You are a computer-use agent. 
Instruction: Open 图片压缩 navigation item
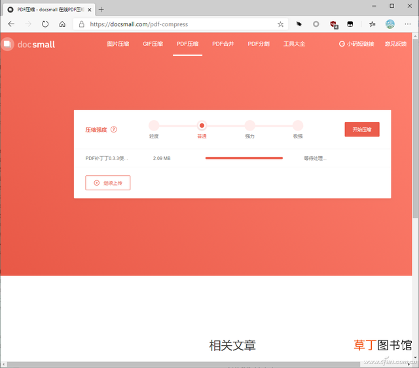pos(118,44)
